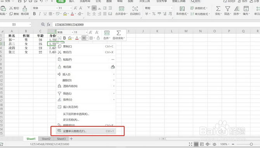260x148 pixels.
Task: Choose Copy (复制) in context menu
Action: (86, 46)
